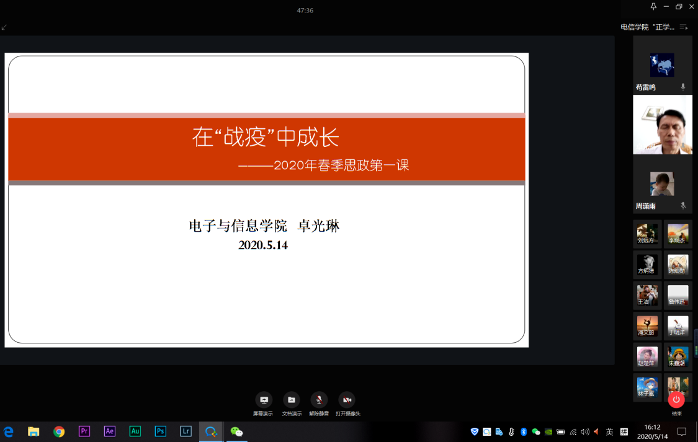Collapse the participant list panel icon
This screenshot has width=698, height=442.
(684, 27)
